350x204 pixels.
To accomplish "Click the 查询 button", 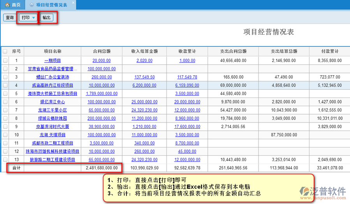I will pos(9,18).
